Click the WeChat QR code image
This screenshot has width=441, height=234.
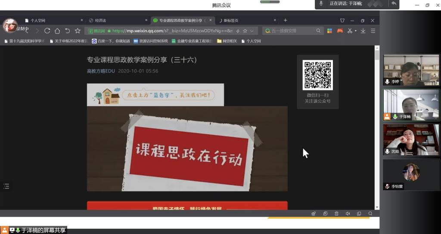[317, 75]
